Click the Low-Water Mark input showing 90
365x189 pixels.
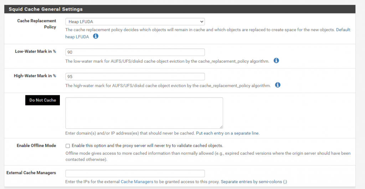pyautogui.click(x=135, y=52)
